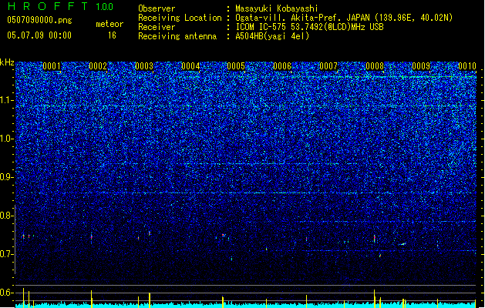Click the meteor label
The image size is (485, 308).
(109, 24)
